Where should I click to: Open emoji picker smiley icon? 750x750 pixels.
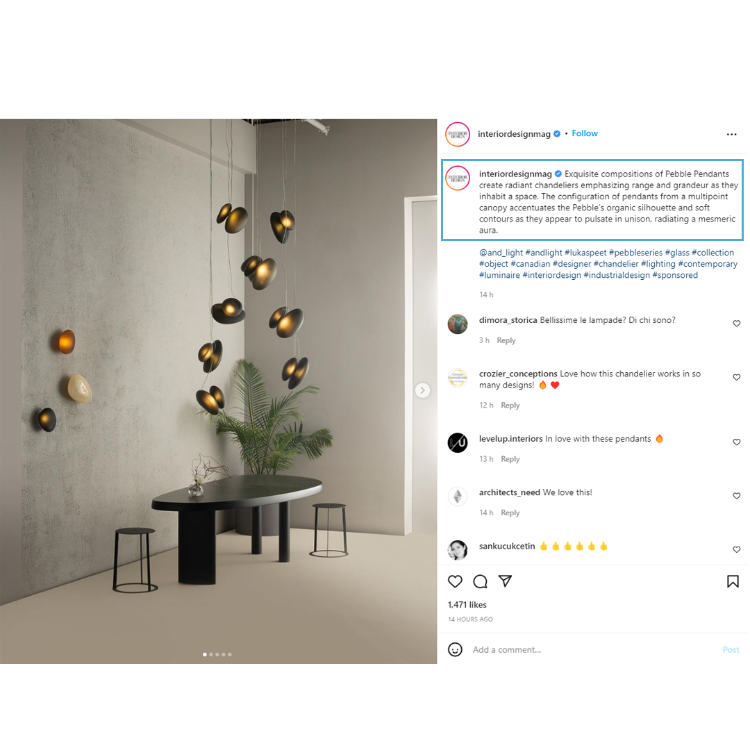(455, 649)
